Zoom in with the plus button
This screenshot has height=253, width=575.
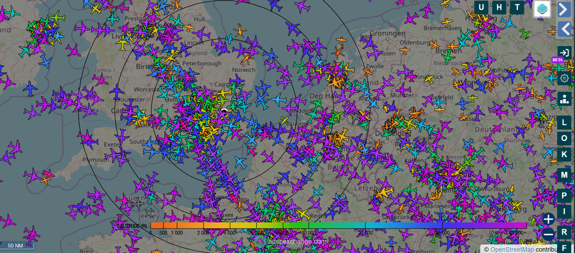pyautogui.click(x=549, y=219)
